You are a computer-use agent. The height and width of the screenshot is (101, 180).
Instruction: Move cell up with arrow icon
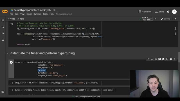pos(148,59)
